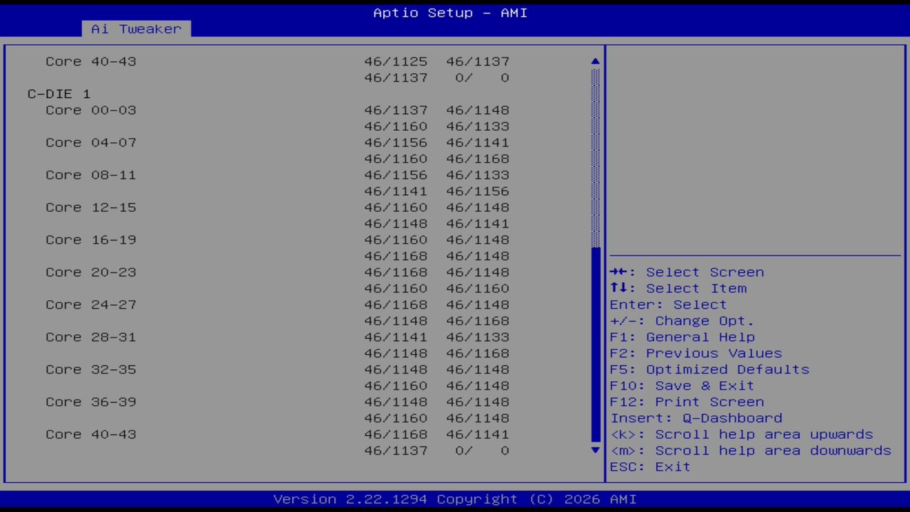
Task: Click the F5 Optimized Defaults help entry
Action: [x=709, y=369]
